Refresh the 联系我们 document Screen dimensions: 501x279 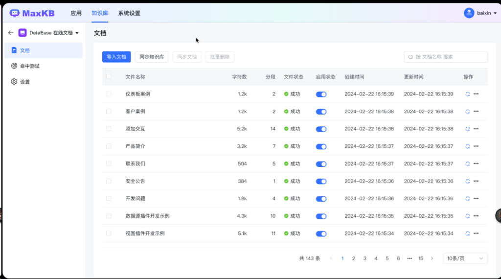coord(467,163)
